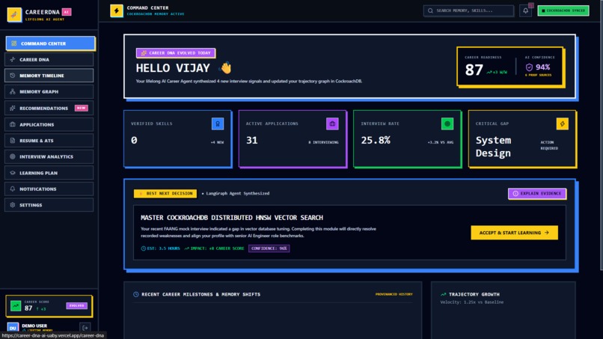Click the Impact: +8 Career Score label

coord(214,248)
